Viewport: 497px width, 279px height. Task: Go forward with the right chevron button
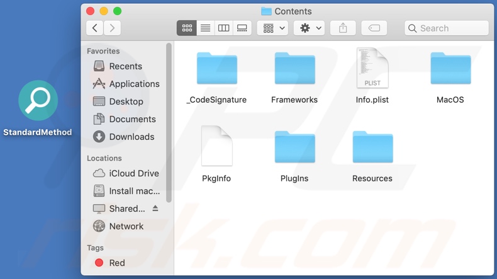click(x=112, y=28)
